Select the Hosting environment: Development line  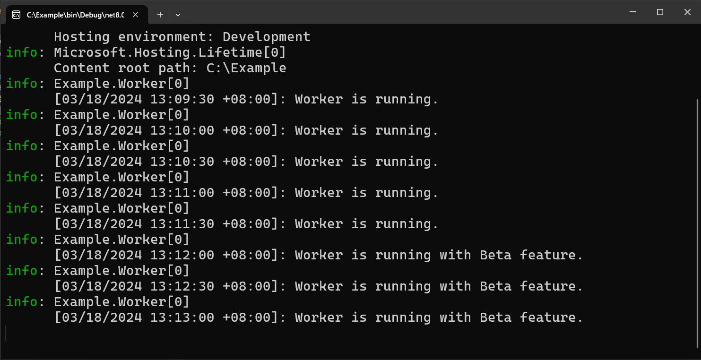182,36
